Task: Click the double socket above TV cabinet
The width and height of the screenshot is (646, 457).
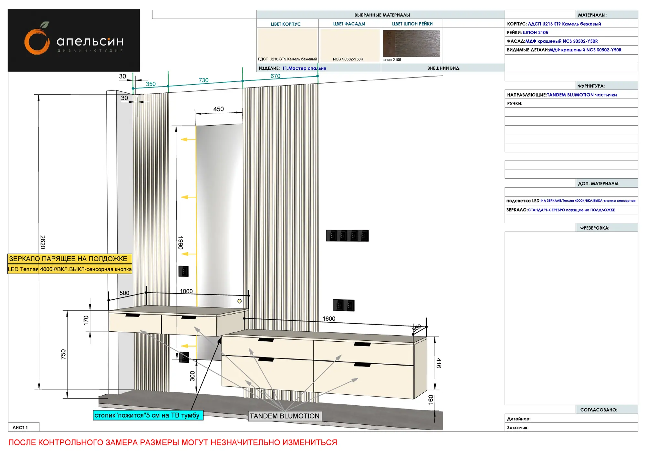Action: (344, 305)
